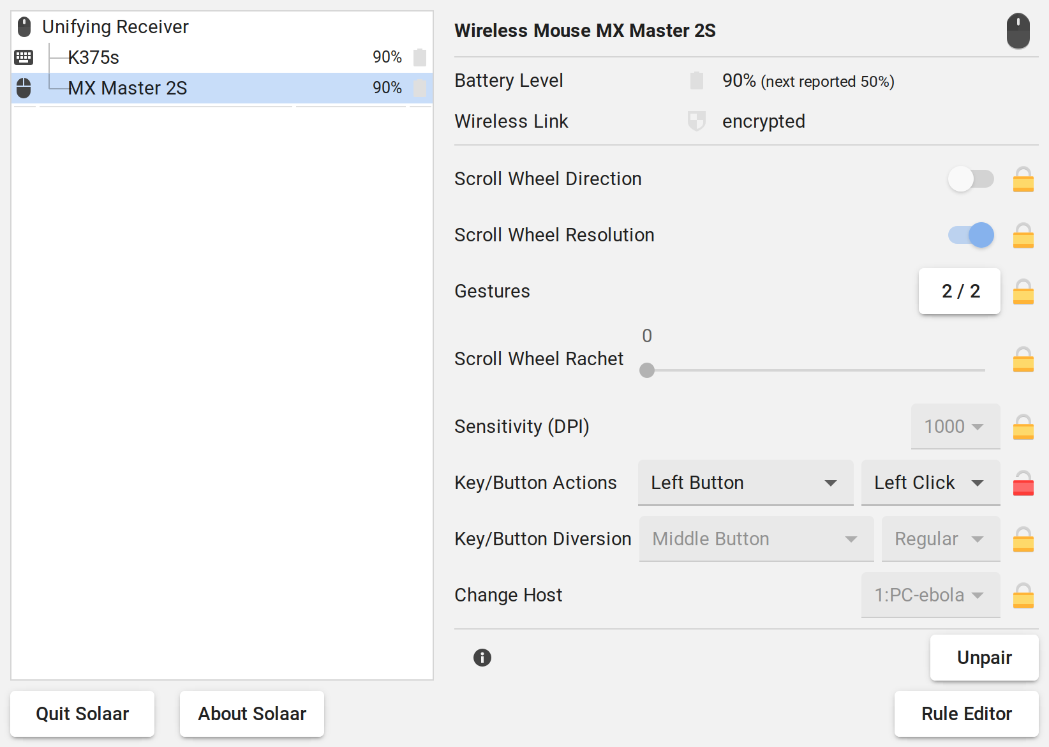The height and width of the screenshot is (747, 1049).
Task: Open the Sensitivity DPI 1000 dropdown
Action: (x=956, y=426)
